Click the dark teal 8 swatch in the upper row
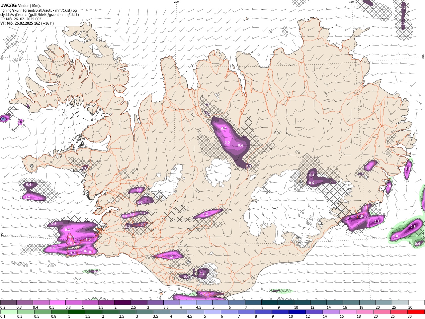The image size is (425, 319). 269,303
